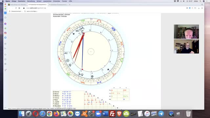The height and width of the screenshot is (118, 210).
Task: Open TeamViewer from the Dock
Action: pos(77,114)
